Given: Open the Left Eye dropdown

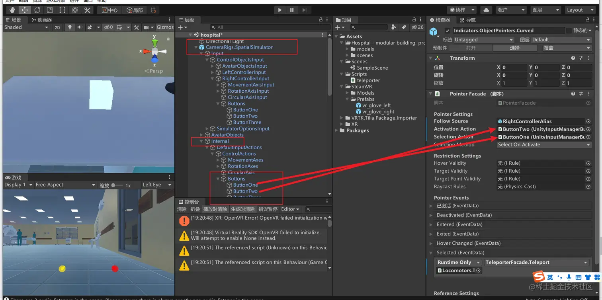Looking at the screenshot, I should click(x=157, y=185).
